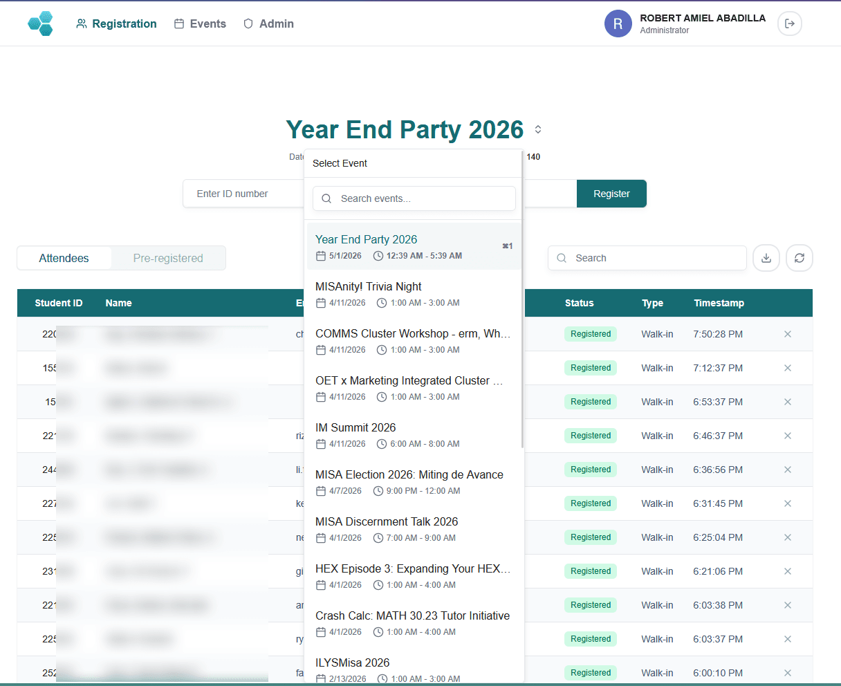Remove attendee registered at 6:36:56 PM
Viewport: 841px width, 686px height.
787,470
